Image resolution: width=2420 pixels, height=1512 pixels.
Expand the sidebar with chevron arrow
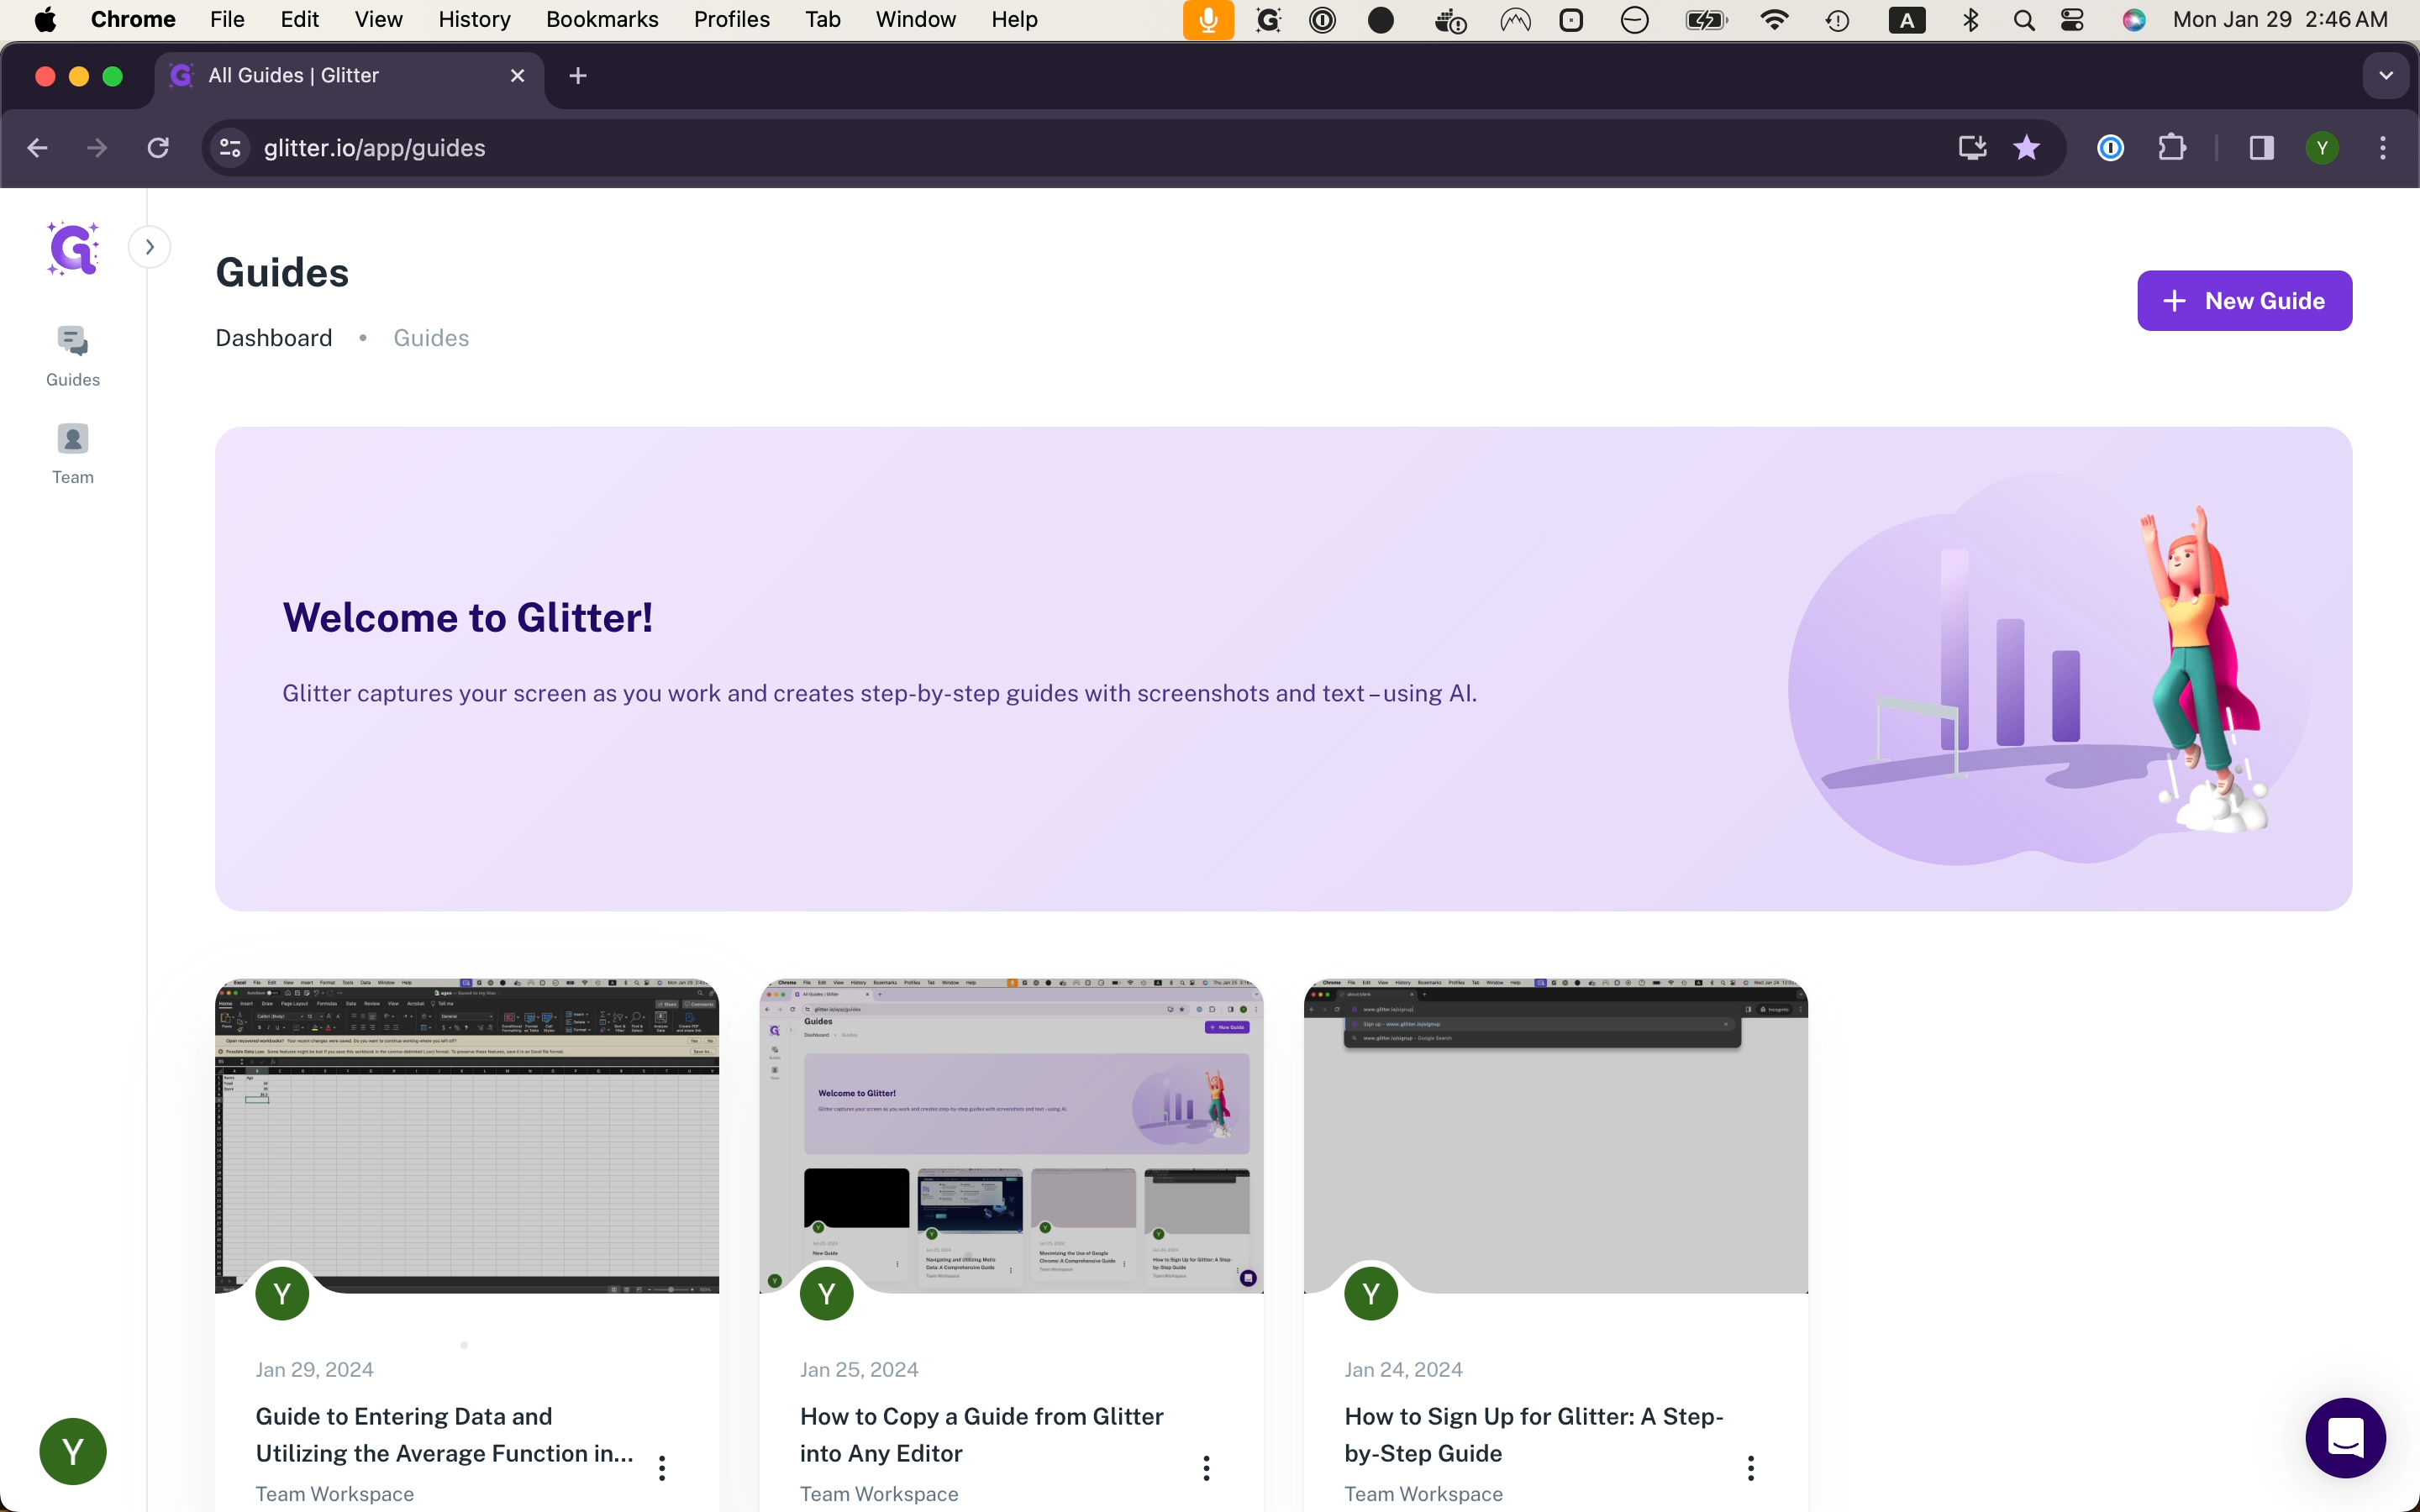click(150, 247)
